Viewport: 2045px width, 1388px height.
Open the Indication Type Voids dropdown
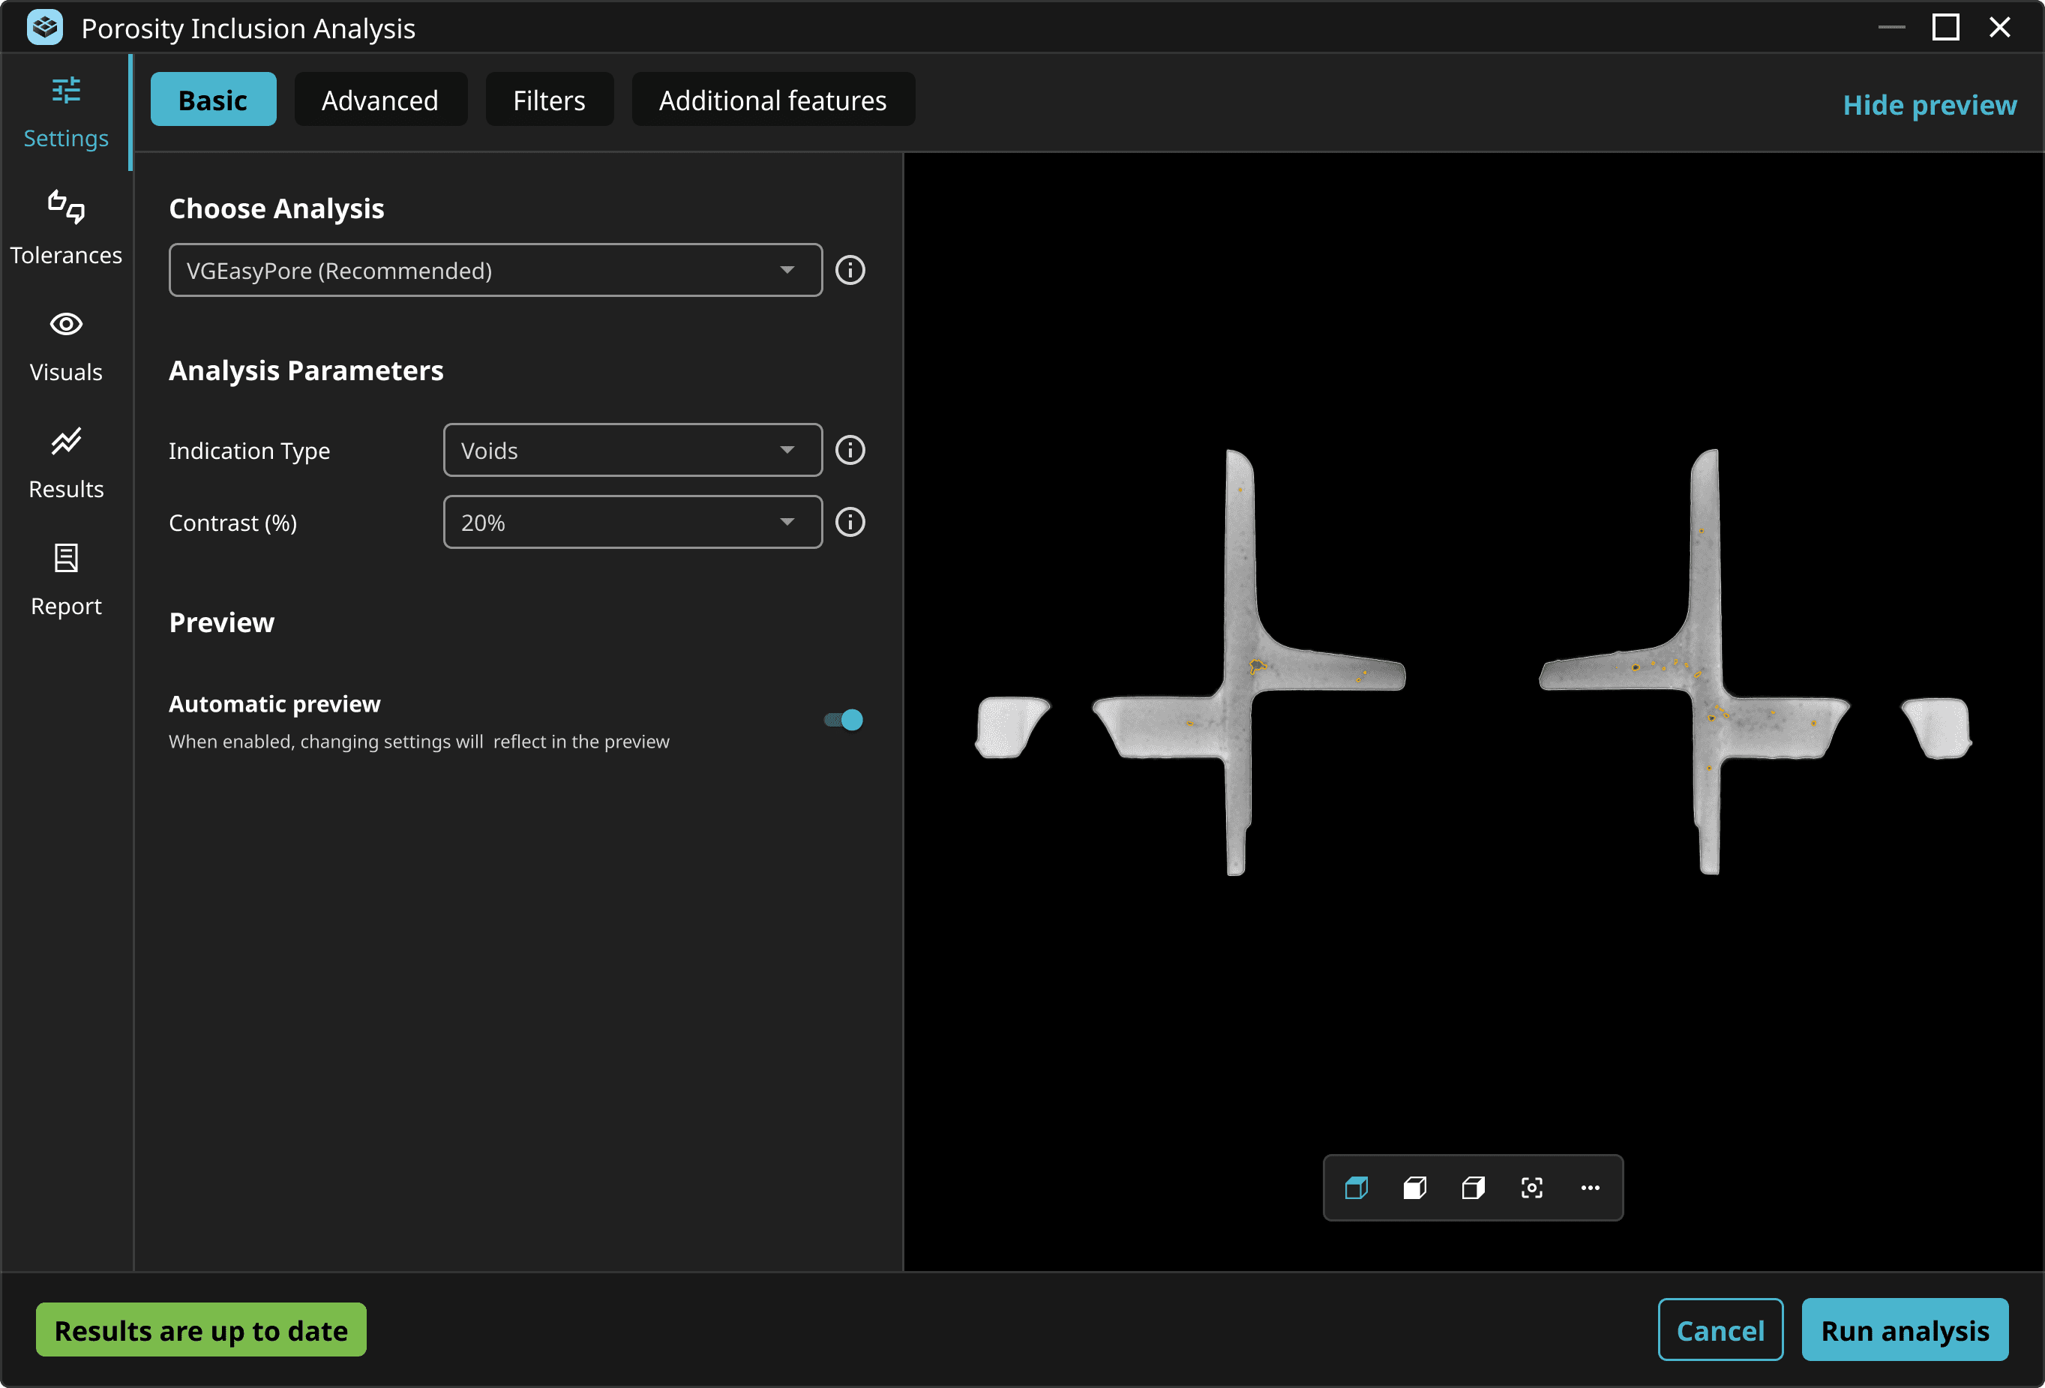coord(633,451)
